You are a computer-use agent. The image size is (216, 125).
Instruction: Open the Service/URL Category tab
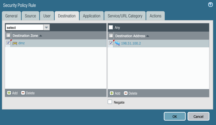pos(125,16)
